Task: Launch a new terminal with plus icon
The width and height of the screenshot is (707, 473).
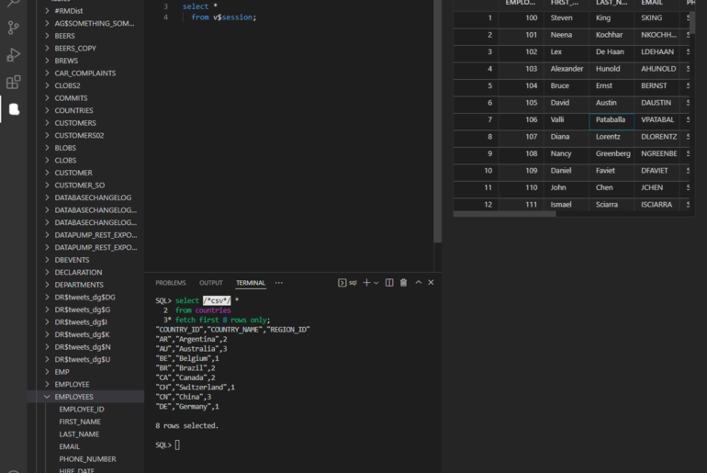Action: point(366,283)
